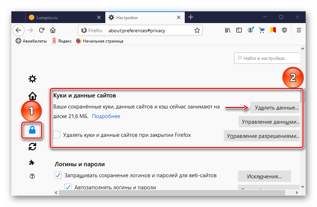Enable deleting cookies when Firefox closes
The image size is (317, 207).
[57, 135]
